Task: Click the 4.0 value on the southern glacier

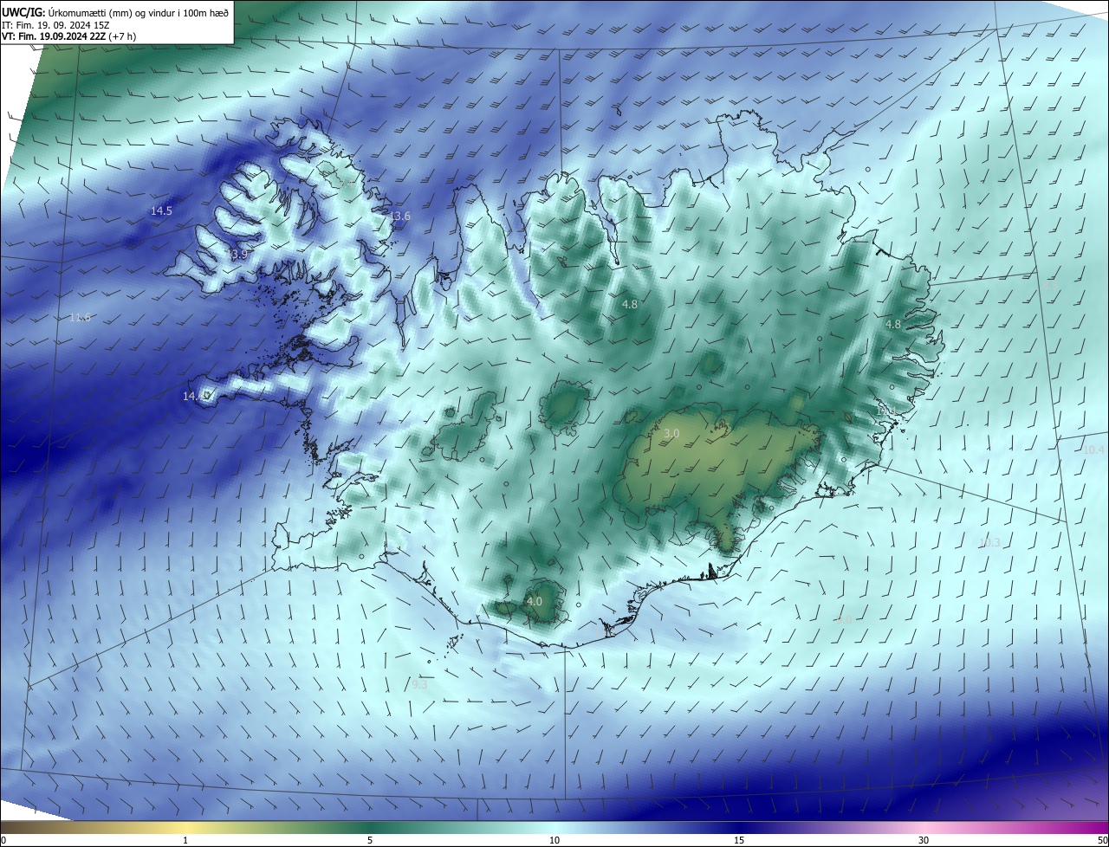Action: click(535, 601)
